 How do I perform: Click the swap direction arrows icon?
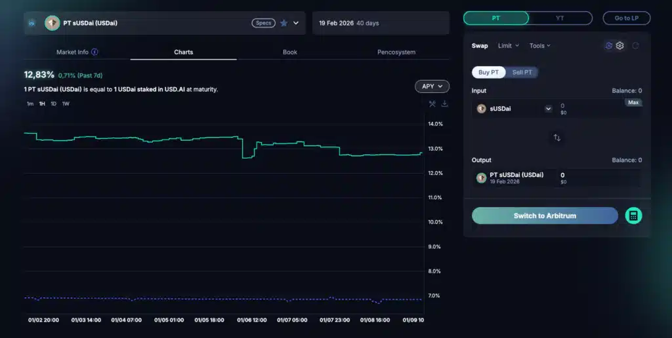coord(556,138)
